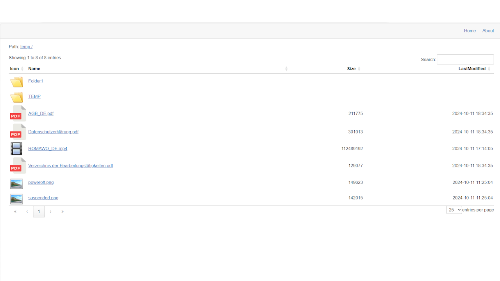Screen dimensions: 500x281
Task: Sort by LastModified column header
Action: point(472,69)
